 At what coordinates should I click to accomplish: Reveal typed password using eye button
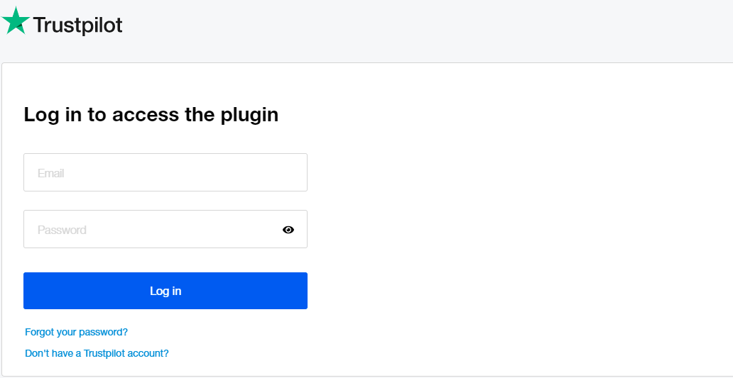click(x=288, y=230)
